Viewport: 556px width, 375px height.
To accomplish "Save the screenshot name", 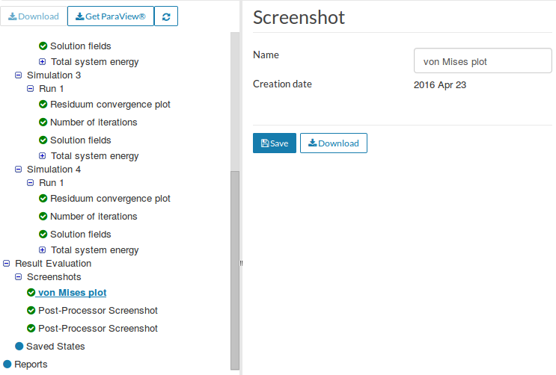I will [x=275, y=143].
